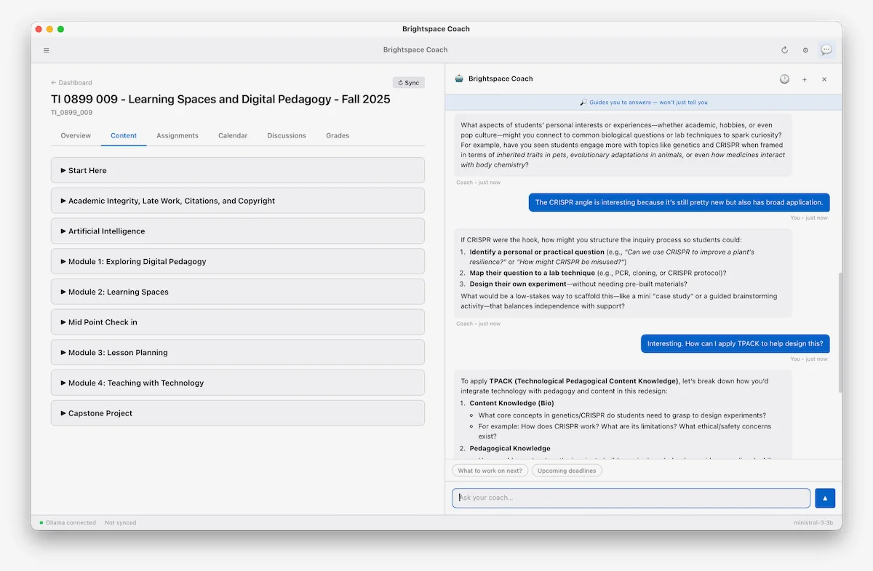Toggle the coach panel with the chat bubble
The width and height of the screenshot is (873, 571).
tap(826, 50)
